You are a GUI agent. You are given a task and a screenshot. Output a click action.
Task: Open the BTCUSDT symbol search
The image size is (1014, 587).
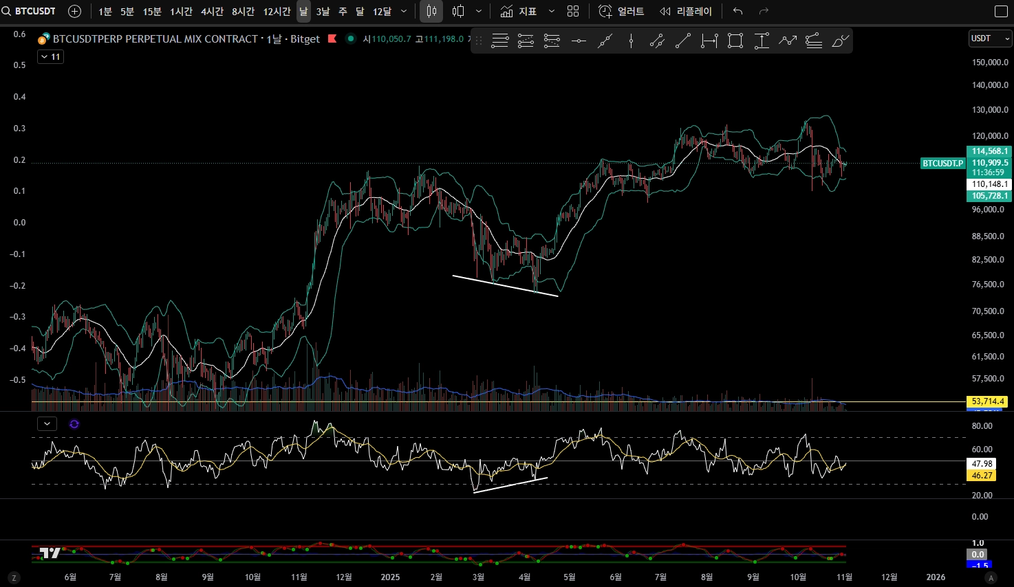29,11
